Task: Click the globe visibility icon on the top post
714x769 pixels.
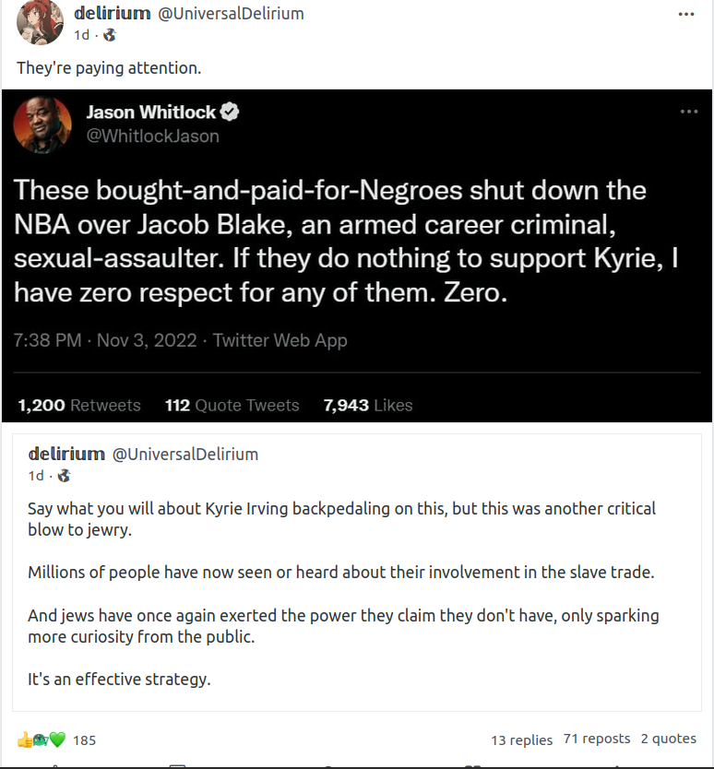Action: (110, 35)
